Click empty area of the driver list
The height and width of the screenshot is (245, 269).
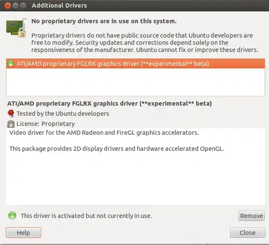pyautogui.click(x=135, y=82)
